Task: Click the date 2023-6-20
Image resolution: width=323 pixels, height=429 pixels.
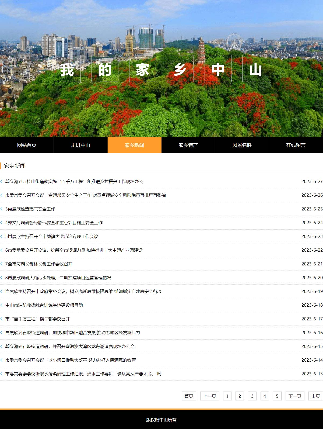Action: pyautogui.click(x=312, y=278)
